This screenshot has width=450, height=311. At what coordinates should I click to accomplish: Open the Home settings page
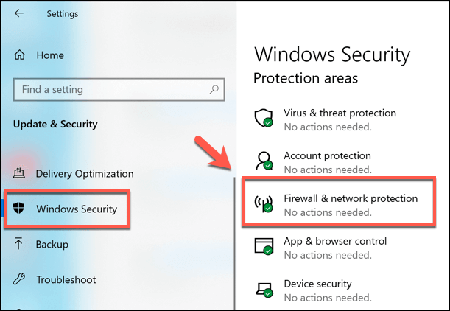(49, 55)
